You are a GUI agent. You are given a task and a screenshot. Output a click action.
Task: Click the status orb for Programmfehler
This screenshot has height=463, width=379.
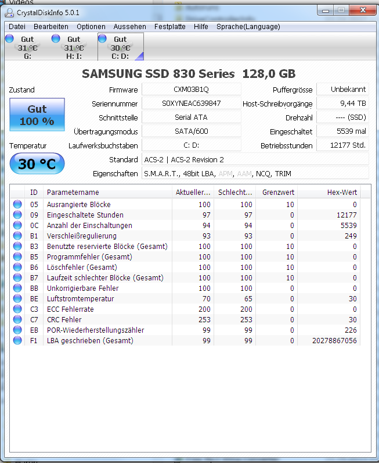[17, 257]
